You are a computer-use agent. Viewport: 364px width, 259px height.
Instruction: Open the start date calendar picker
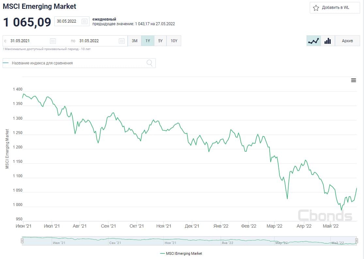click(53, 41)
